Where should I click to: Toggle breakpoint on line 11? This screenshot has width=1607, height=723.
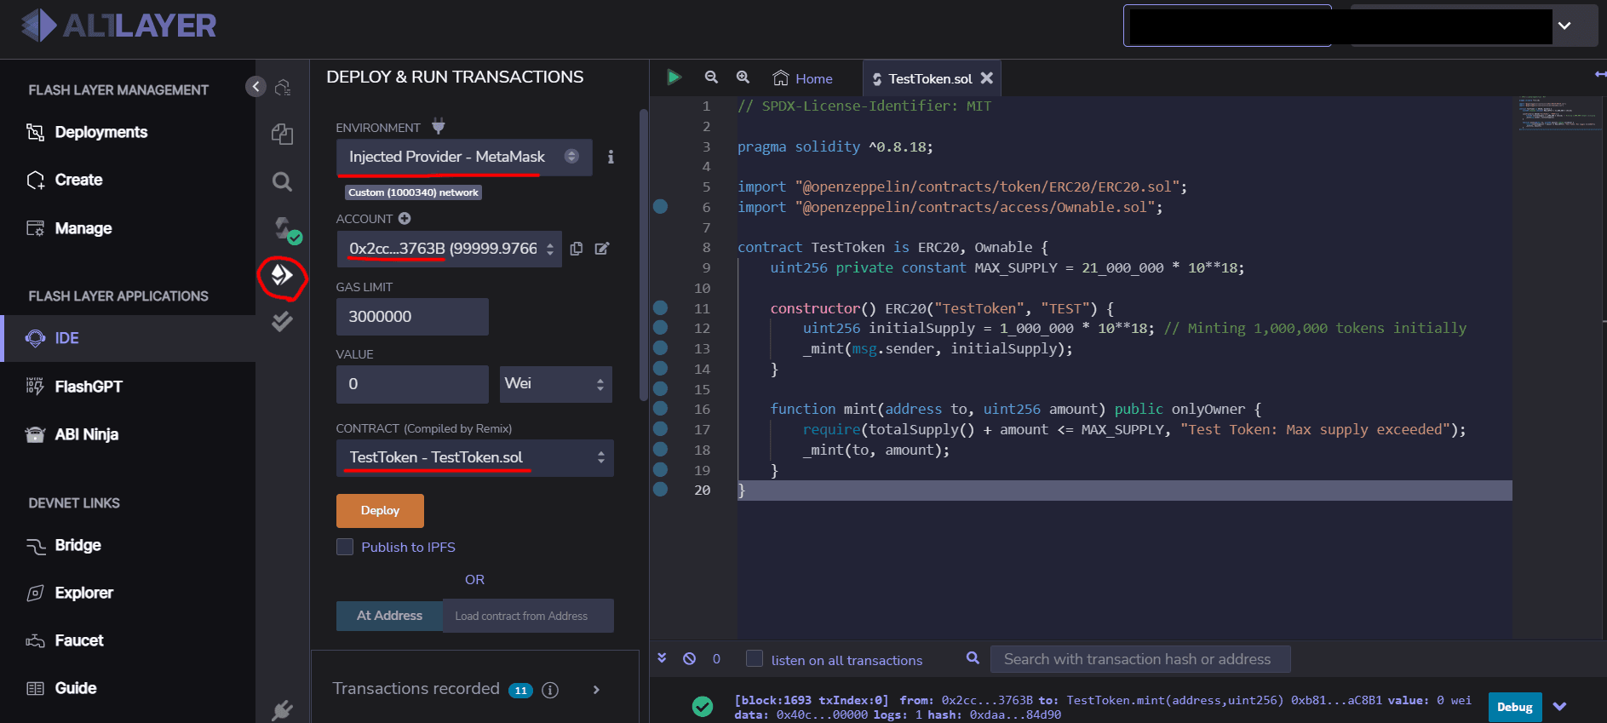point(660,307)
